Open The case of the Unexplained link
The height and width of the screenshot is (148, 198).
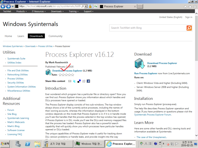pyautogui.click(x=152, y=137)
